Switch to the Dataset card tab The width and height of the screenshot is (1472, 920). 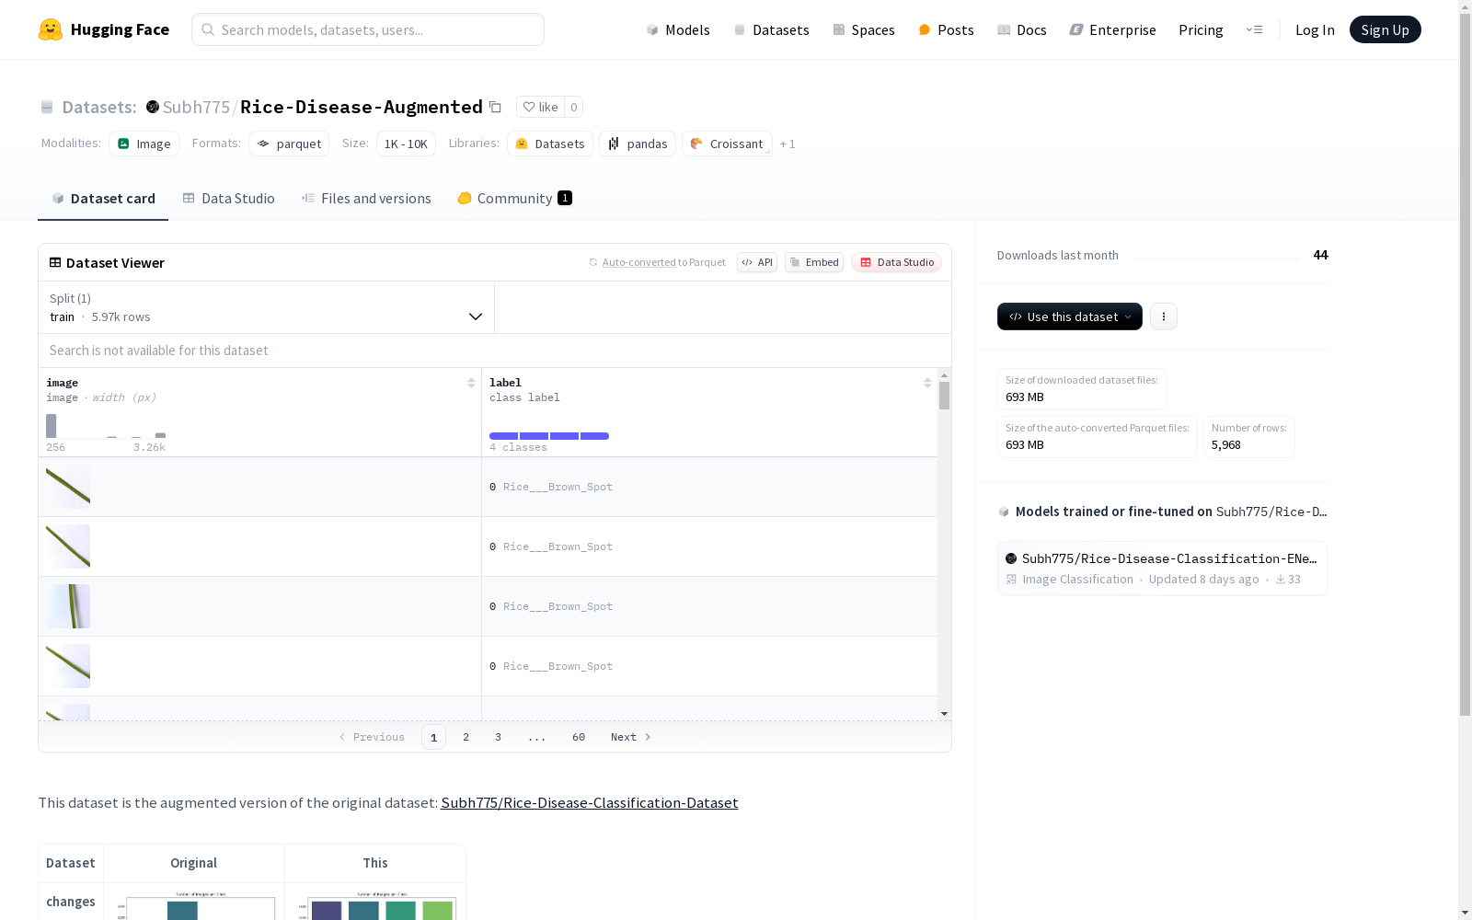click(x=103, y=199)
